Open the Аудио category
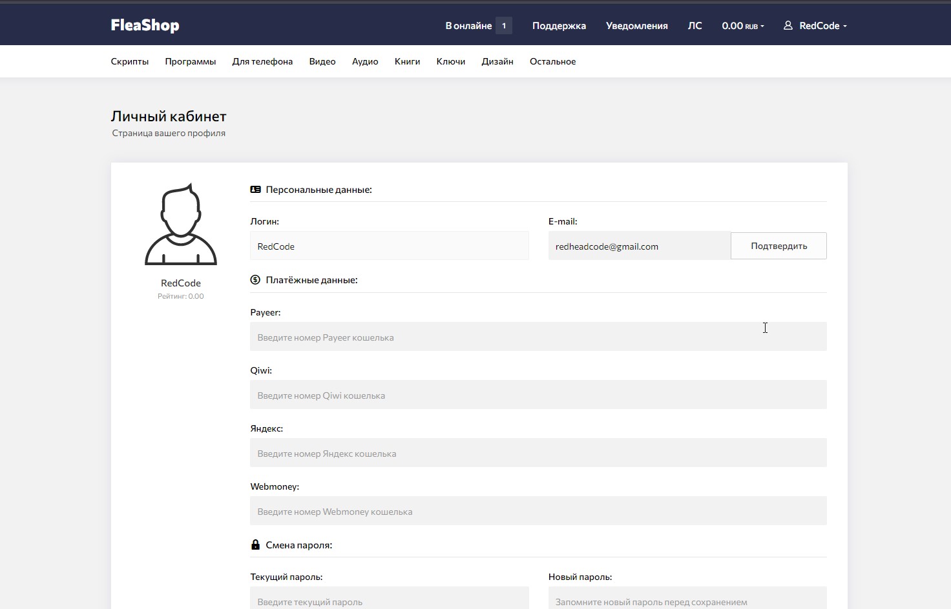This screenshot has width=951, height=609. point(365,61)
